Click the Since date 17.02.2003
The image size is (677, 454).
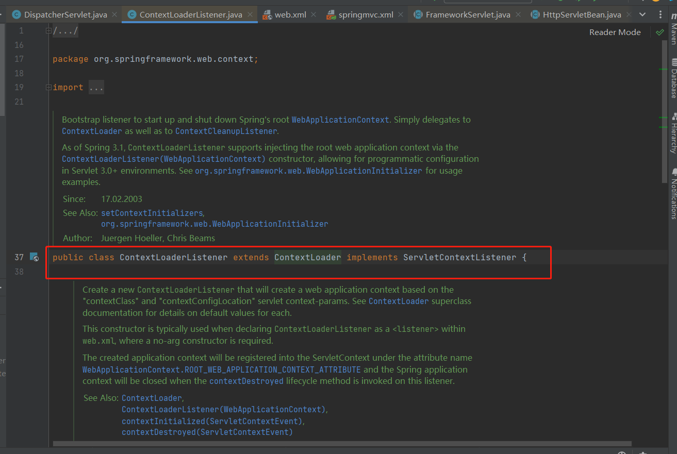click(x=122, y=199)
